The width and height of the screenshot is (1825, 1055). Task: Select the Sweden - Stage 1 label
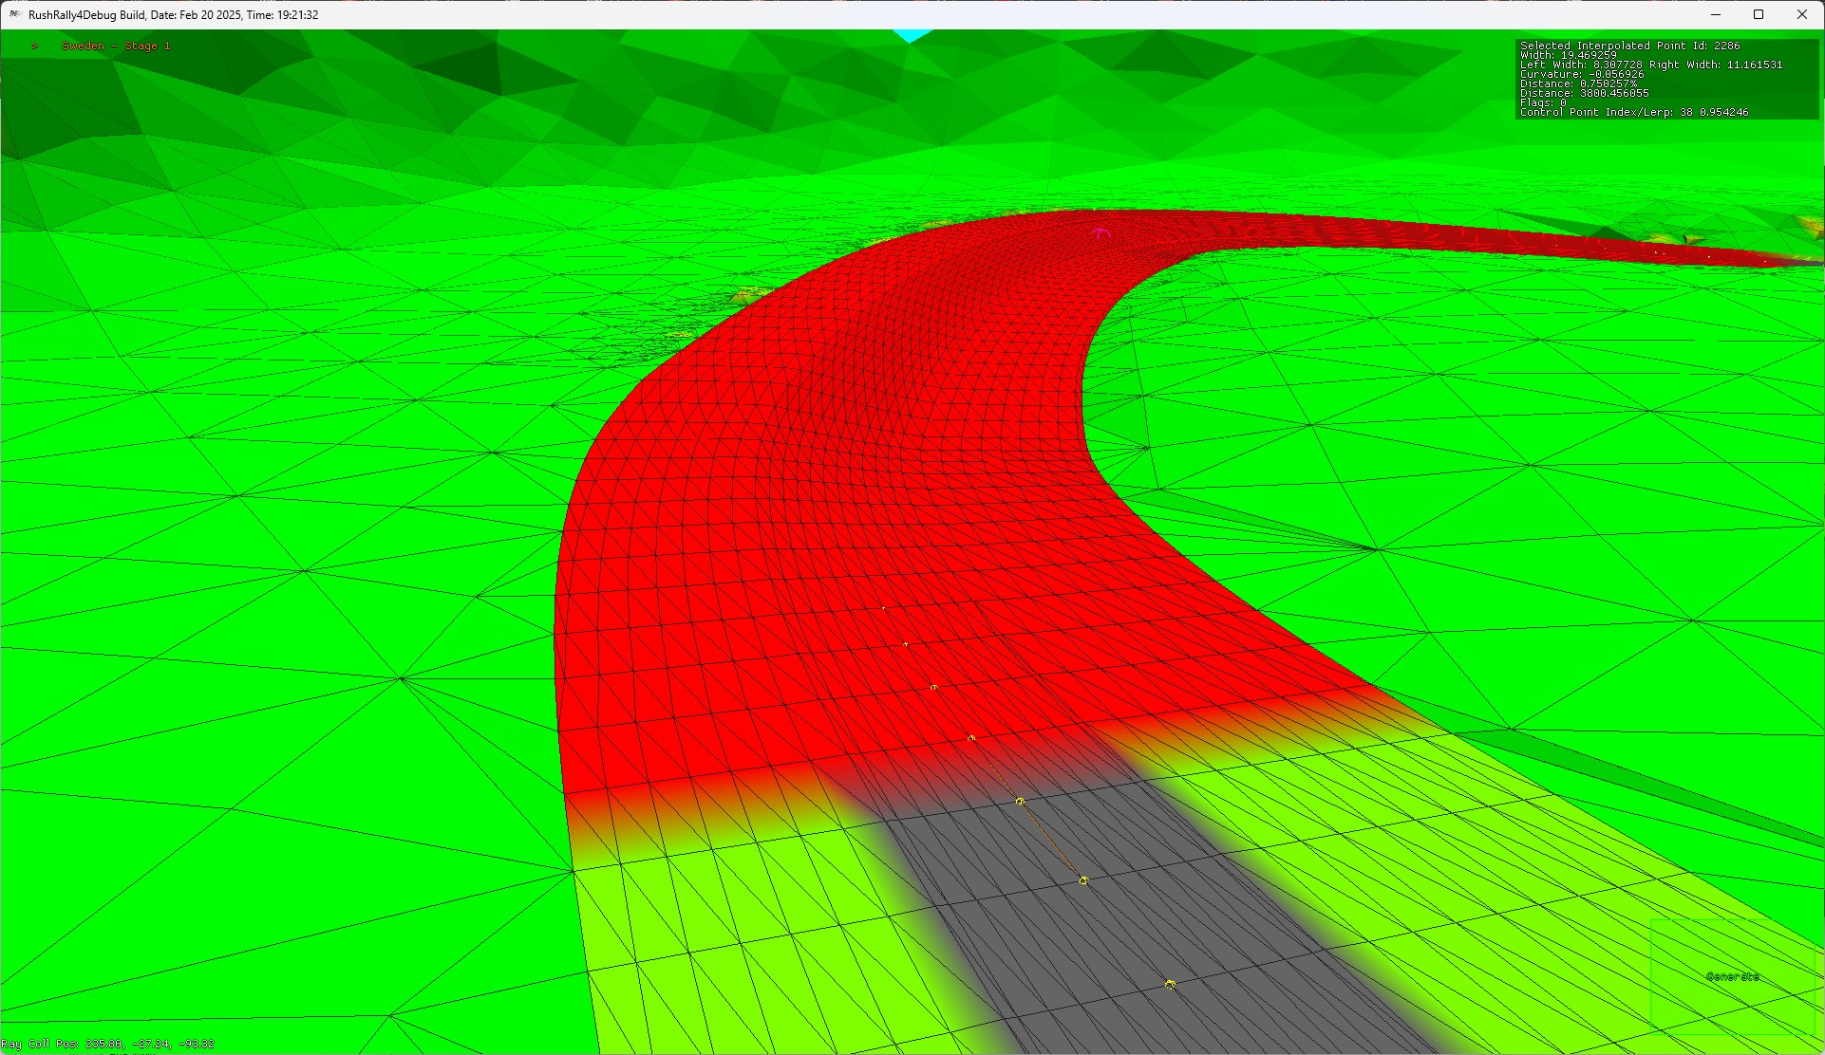click(115, 45)
